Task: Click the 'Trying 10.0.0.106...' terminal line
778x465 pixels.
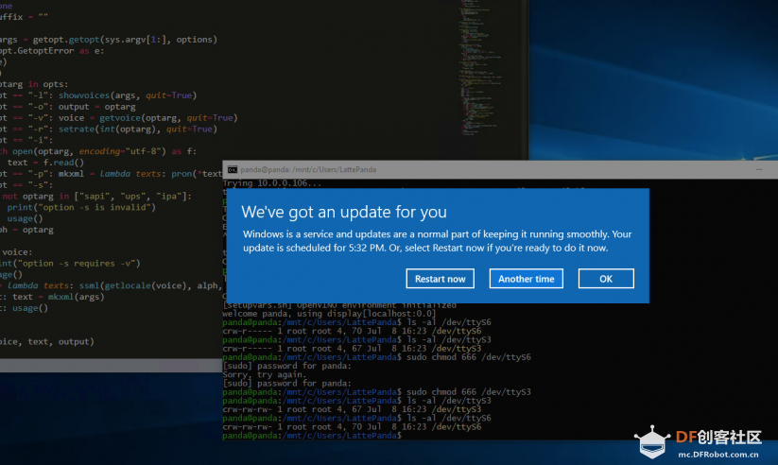Action: (x=272, y=183)
